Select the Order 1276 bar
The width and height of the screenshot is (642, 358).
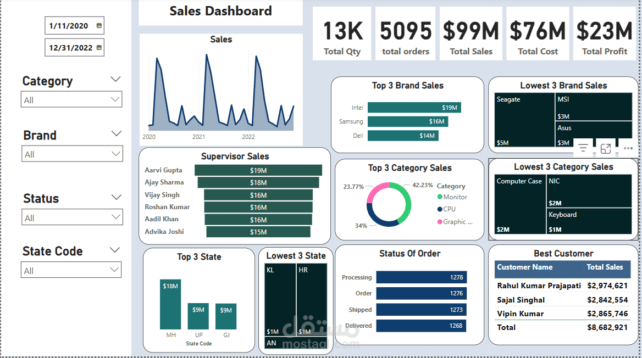(x=421, y=293)
